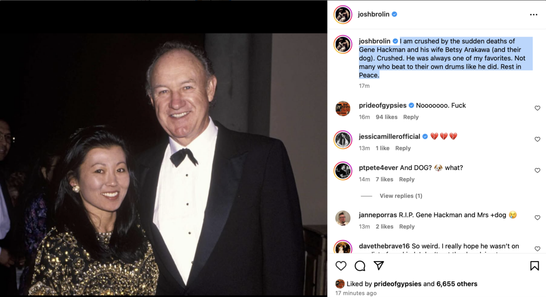Image resolution: width=546 pixels, height=297 pixels.
Task: Reply to prideofgypsies' comment
Action: [x=411, y=117]
